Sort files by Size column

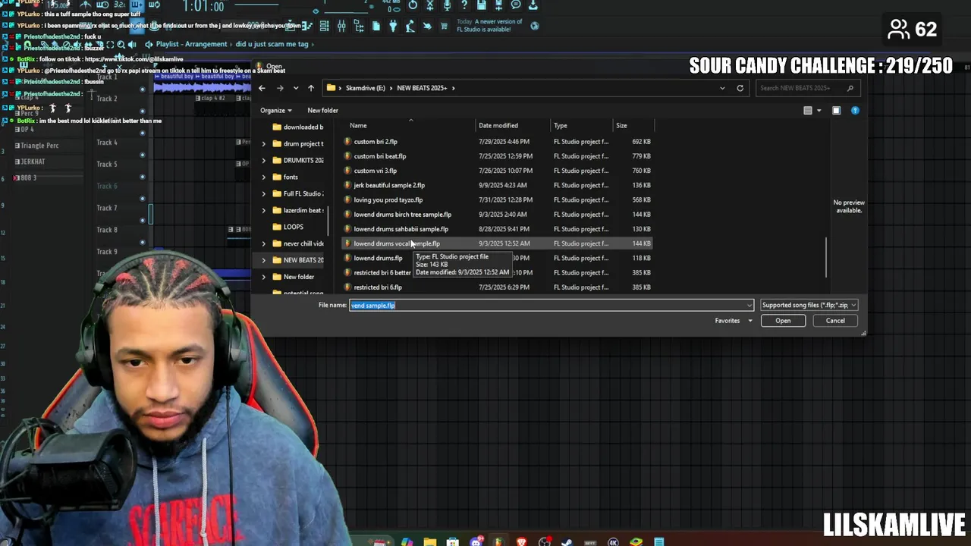(x=621, y=125)
